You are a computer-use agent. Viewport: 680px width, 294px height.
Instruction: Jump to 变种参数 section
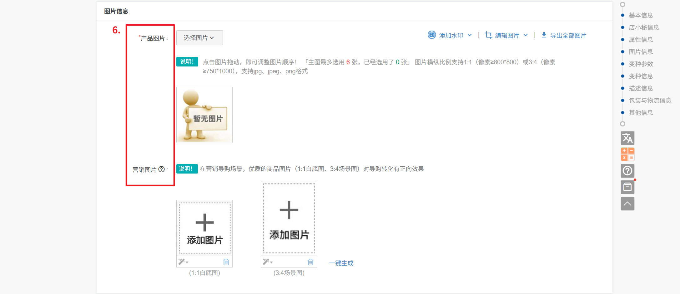coord(641,64)
